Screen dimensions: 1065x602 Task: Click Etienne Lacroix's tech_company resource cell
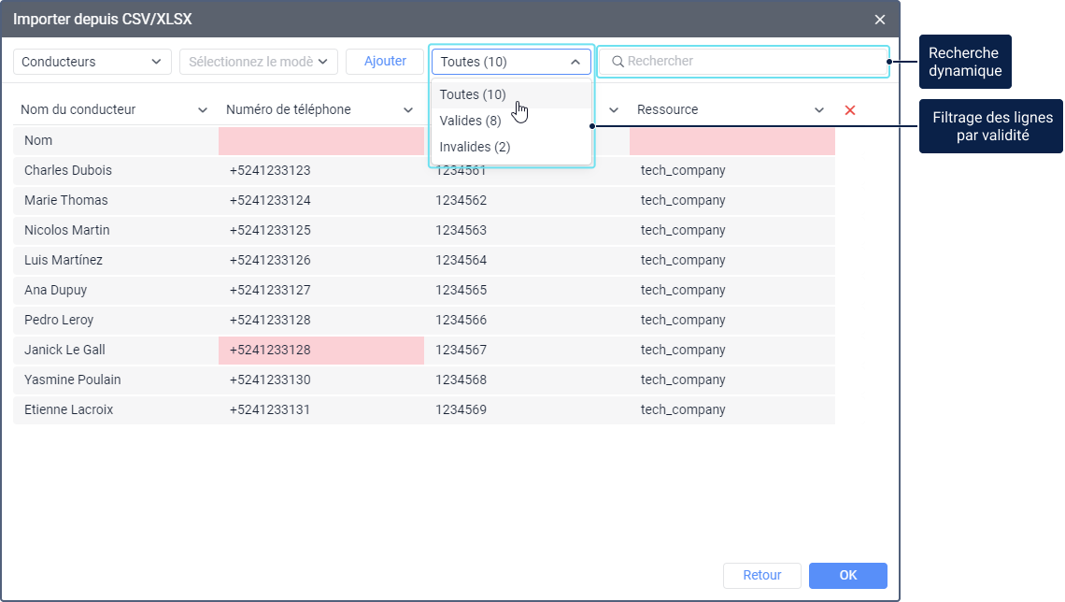732,409
